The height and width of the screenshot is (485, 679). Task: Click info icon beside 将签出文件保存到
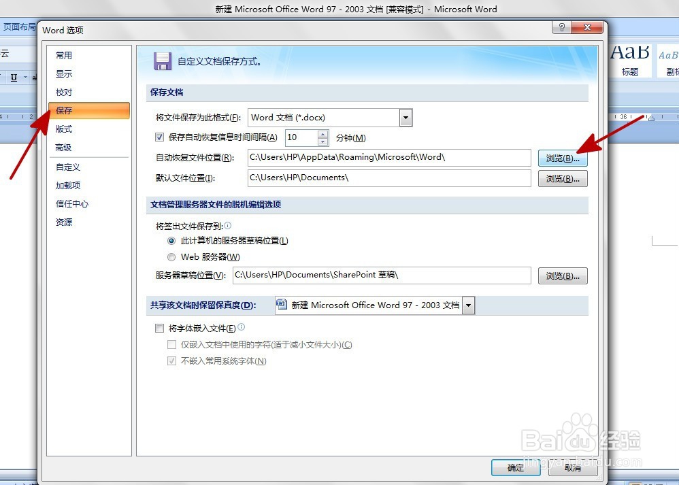click(228, 225)
